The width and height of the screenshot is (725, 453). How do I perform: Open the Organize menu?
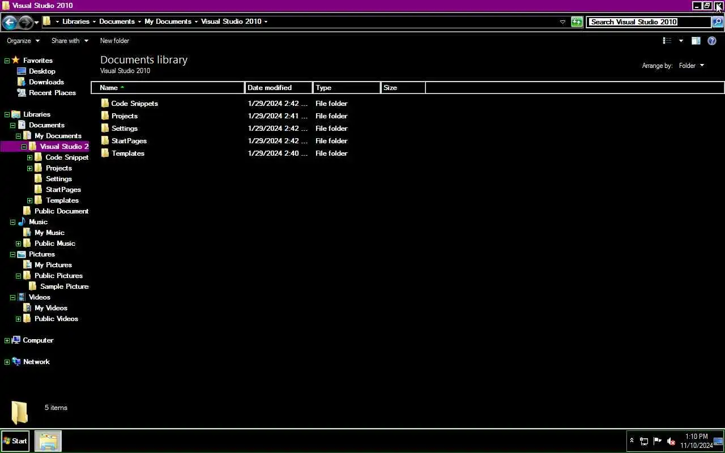click(23, 41)
